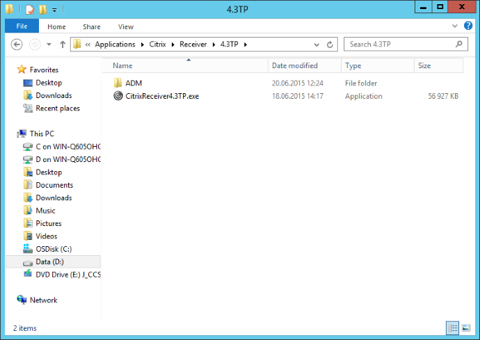This screenshot has height=340, width=480.
Task: Open Desktop under This PC
Action: tap(49, 172)
